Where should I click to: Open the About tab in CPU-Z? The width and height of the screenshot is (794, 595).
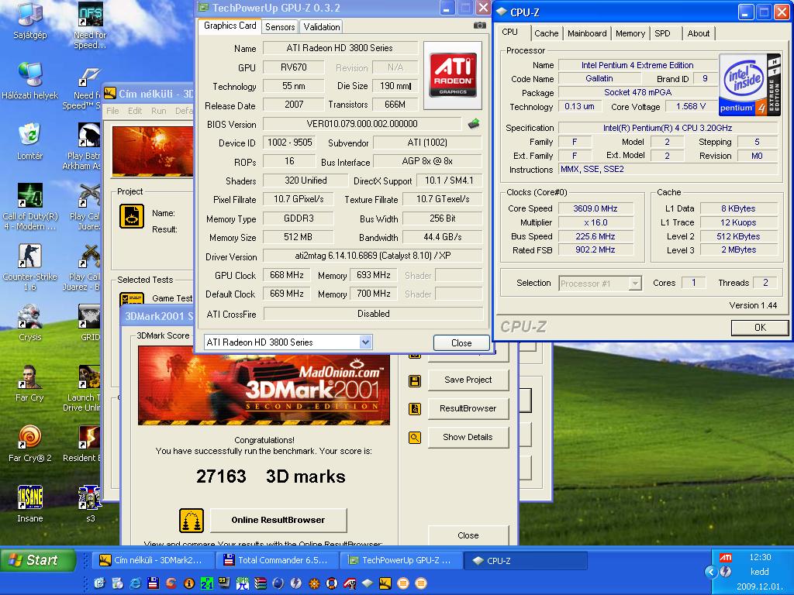[699, 33]
